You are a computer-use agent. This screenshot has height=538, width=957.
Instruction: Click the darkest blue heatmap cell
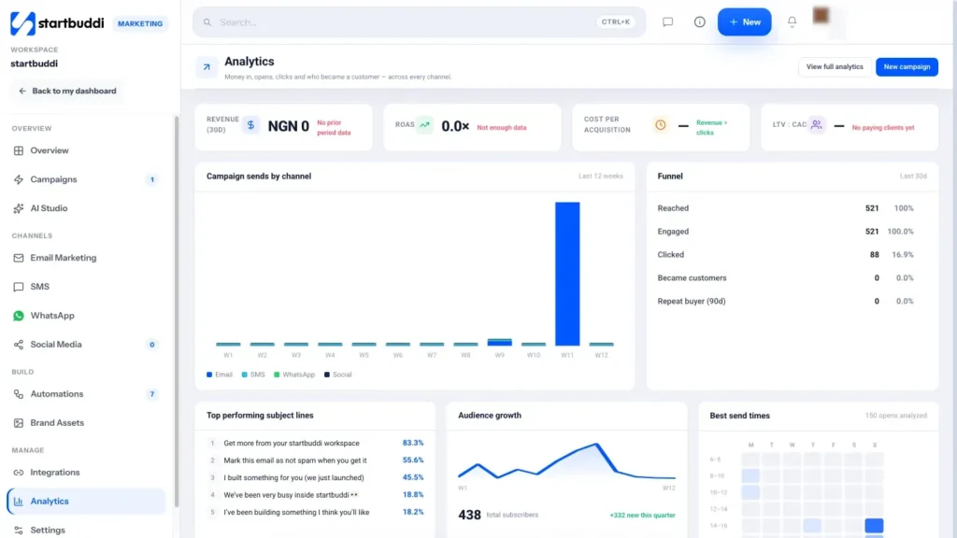[x=874, y=525]
